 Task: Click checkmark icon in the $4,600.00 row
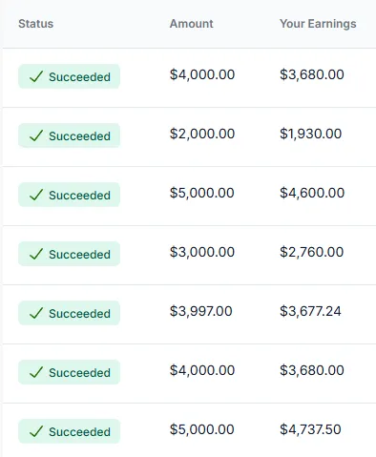click(36, 195)
